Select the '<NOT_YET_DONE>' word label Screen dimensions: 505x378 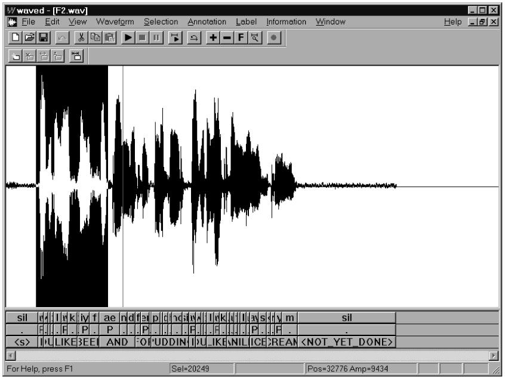[347, 342]
